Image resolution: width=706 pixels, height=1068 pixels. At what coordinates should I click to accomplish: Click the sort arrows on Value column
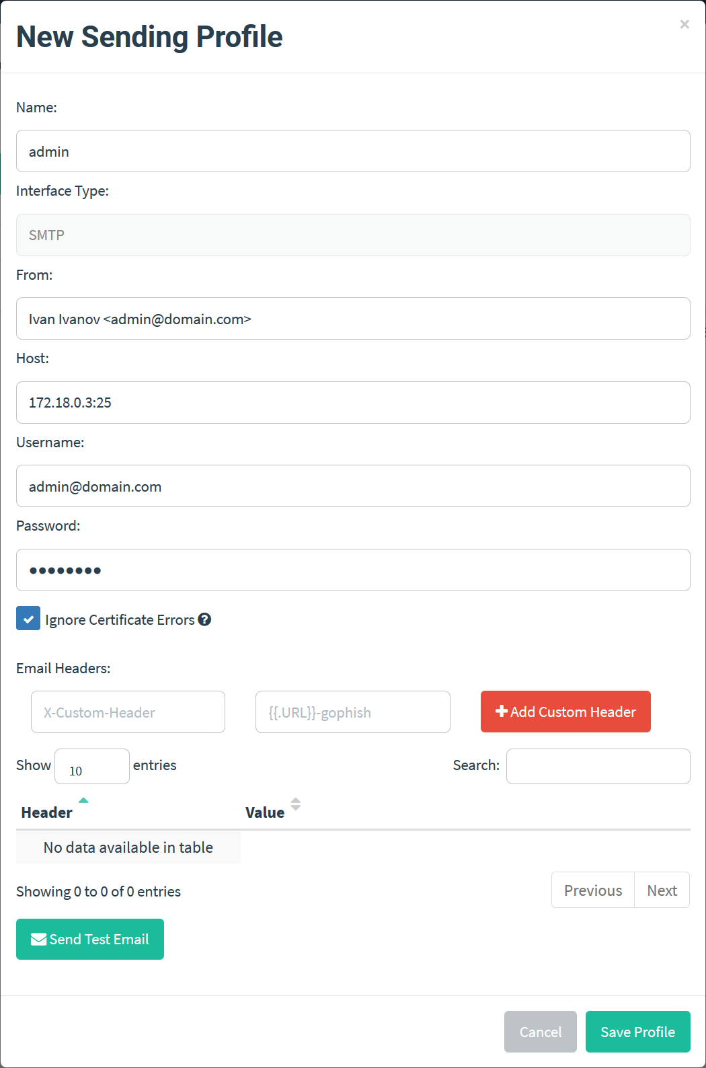[x=295, y=804]
